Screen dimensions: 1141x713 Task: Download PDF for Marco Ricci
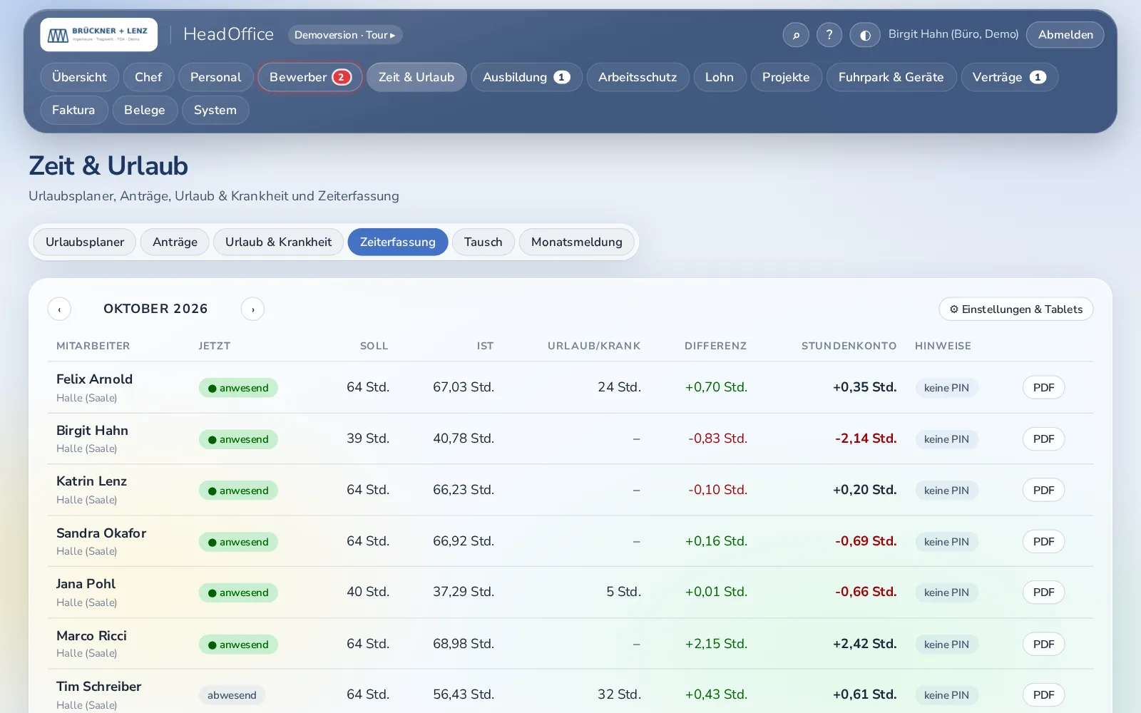click(x=1043, y=645)
